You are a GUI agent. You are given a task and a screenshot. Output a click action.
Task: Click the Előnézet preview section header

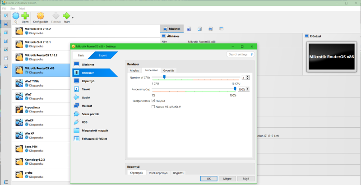tap(315, 36)
